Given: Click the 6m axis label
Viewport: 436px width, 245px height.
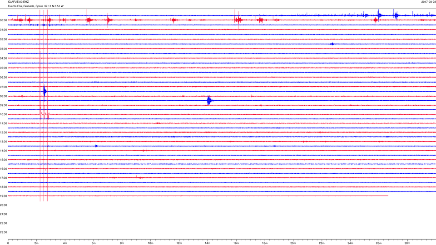Looking at the screenshot, I should [94, 243].
